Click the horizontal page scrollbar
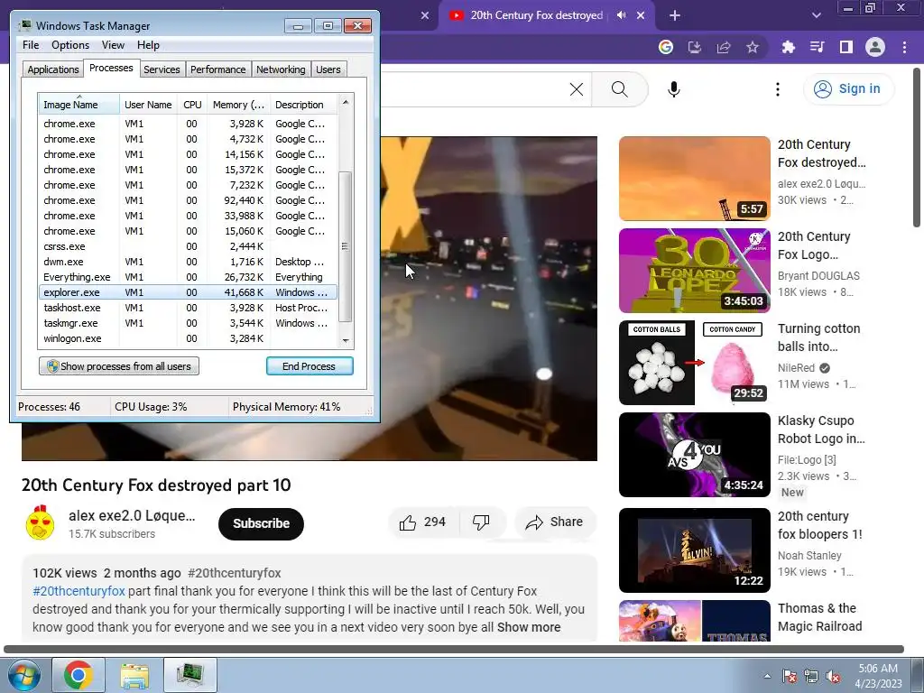Viewport: 924px width, 693px height. click(x=454, y=649)
